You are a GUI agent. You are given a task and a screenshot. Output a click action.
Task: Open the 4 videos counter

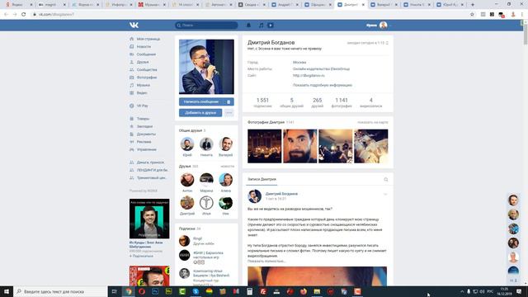coord(370,102)
